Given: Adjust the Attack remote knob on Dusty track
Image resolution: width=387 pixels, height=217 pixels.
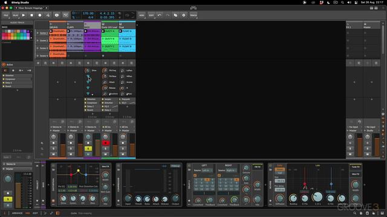Looking at the screenshot, I should 105,82.
